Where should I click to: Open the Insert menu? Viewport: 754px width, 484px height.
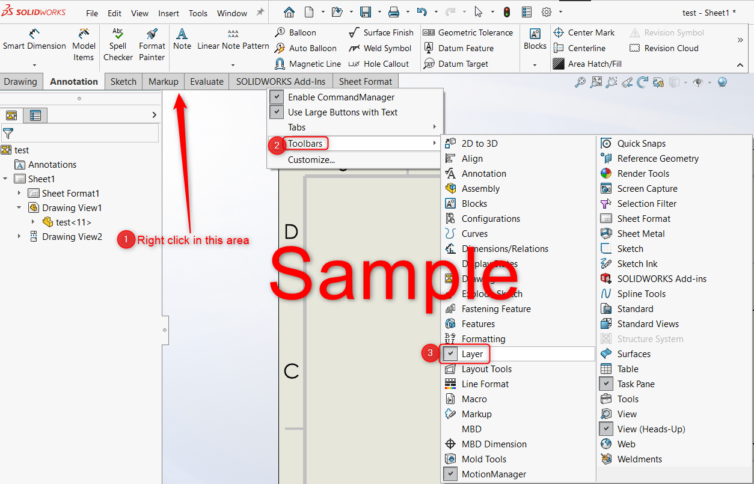click(168, 13)
